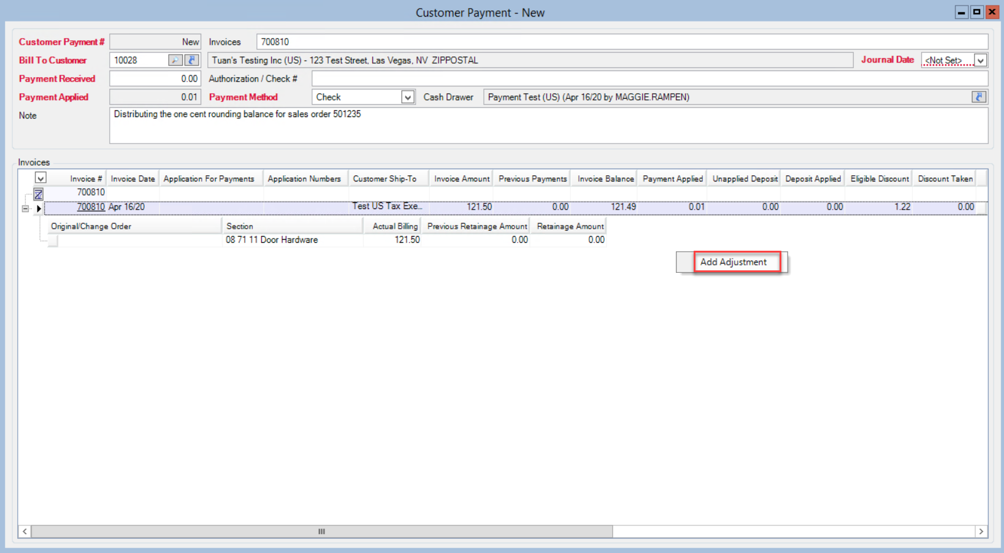Click the Eligible Discount column header
This screenshot has width=1004, height=553.
click(x=878, y=178)
